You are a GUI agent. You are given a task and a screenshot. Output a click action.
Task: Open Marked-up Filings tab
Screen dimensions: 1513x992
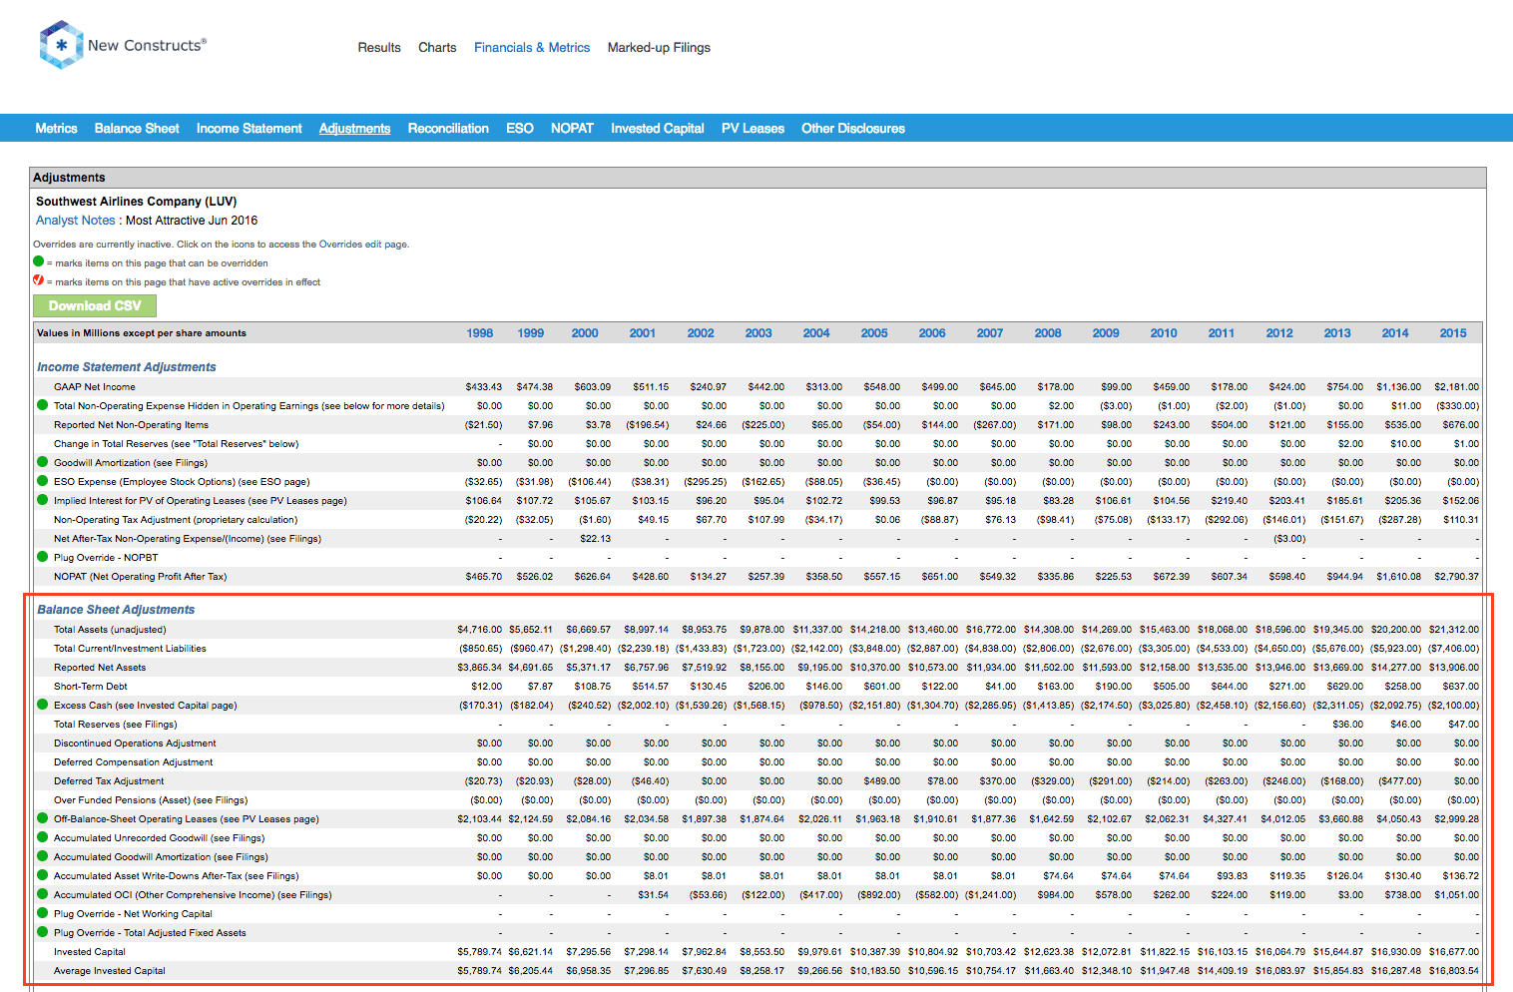[659, 47]
